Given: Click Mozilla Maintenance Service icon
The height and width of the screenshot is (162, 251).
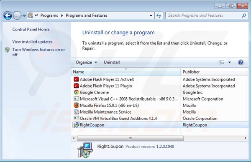Looking at the screenshot, I should [x=76, y=112].
